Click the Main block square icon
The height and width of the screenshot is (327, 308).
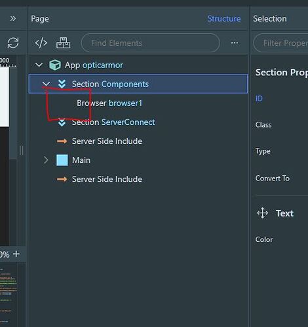point(62,160)
